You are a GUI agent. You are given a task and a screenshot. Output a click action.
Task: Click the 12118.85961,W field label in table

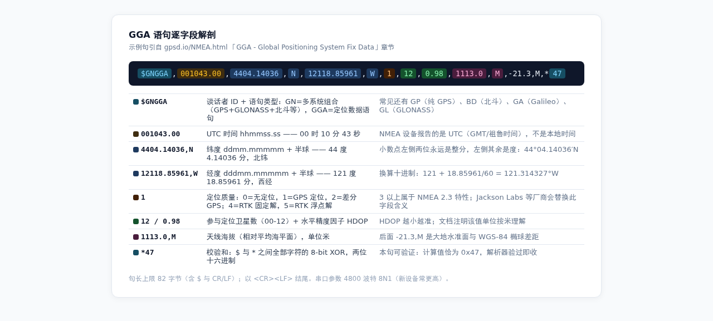169,174
